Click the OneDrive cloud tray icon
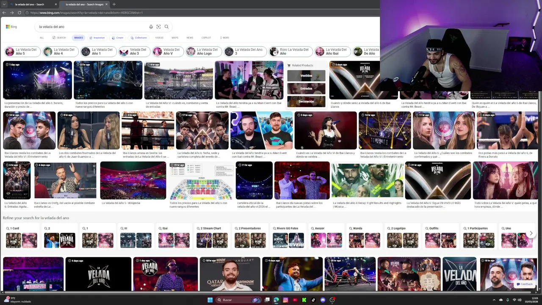Viewport: 542px width, 305px height. (501, 300)
